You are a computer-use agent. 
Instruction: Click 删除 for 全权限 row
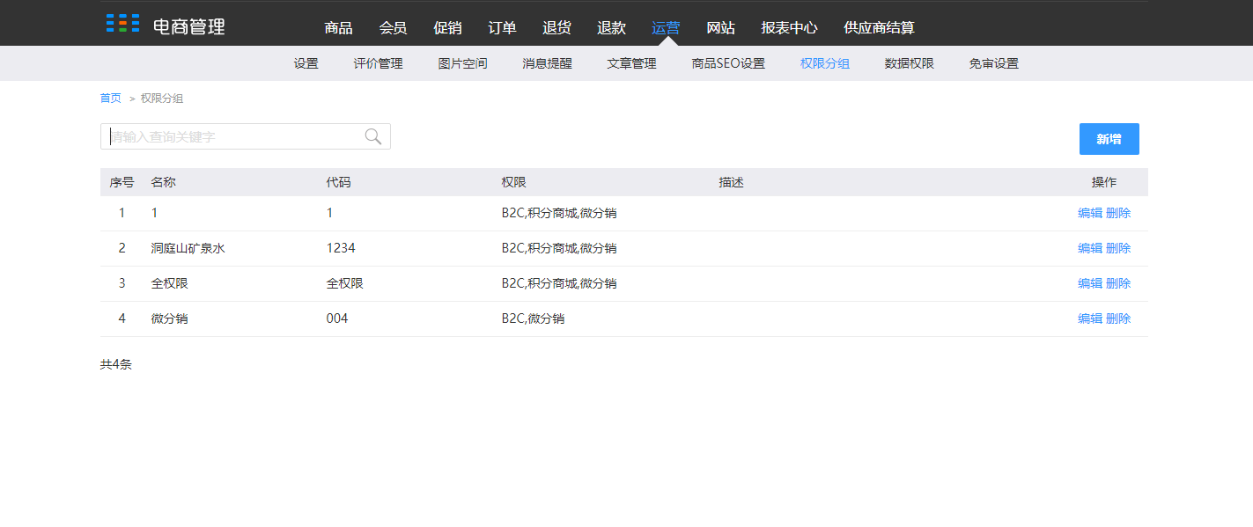click(x=1118, y=283)
